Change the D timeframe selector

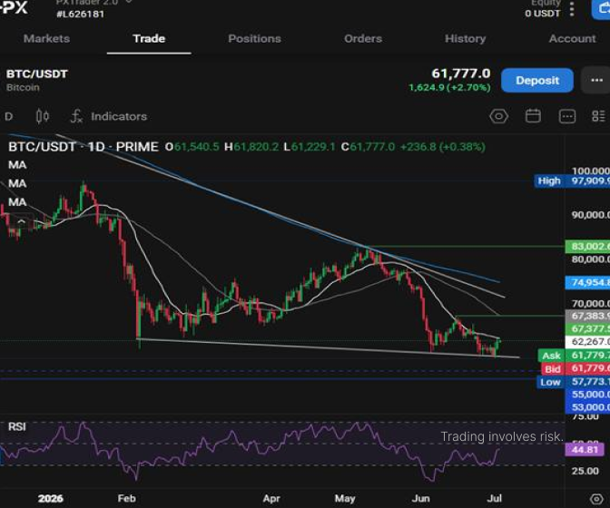coord(8,117)
